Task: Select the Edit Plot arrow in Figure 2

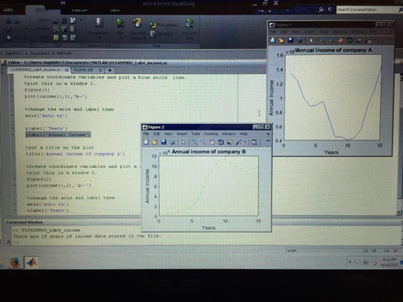Action: point(183,142)
